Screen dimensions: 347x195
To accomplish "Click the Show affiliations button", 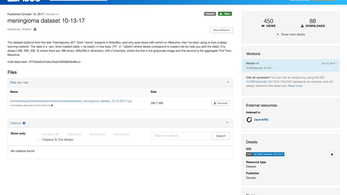I will tap(221, 30).
